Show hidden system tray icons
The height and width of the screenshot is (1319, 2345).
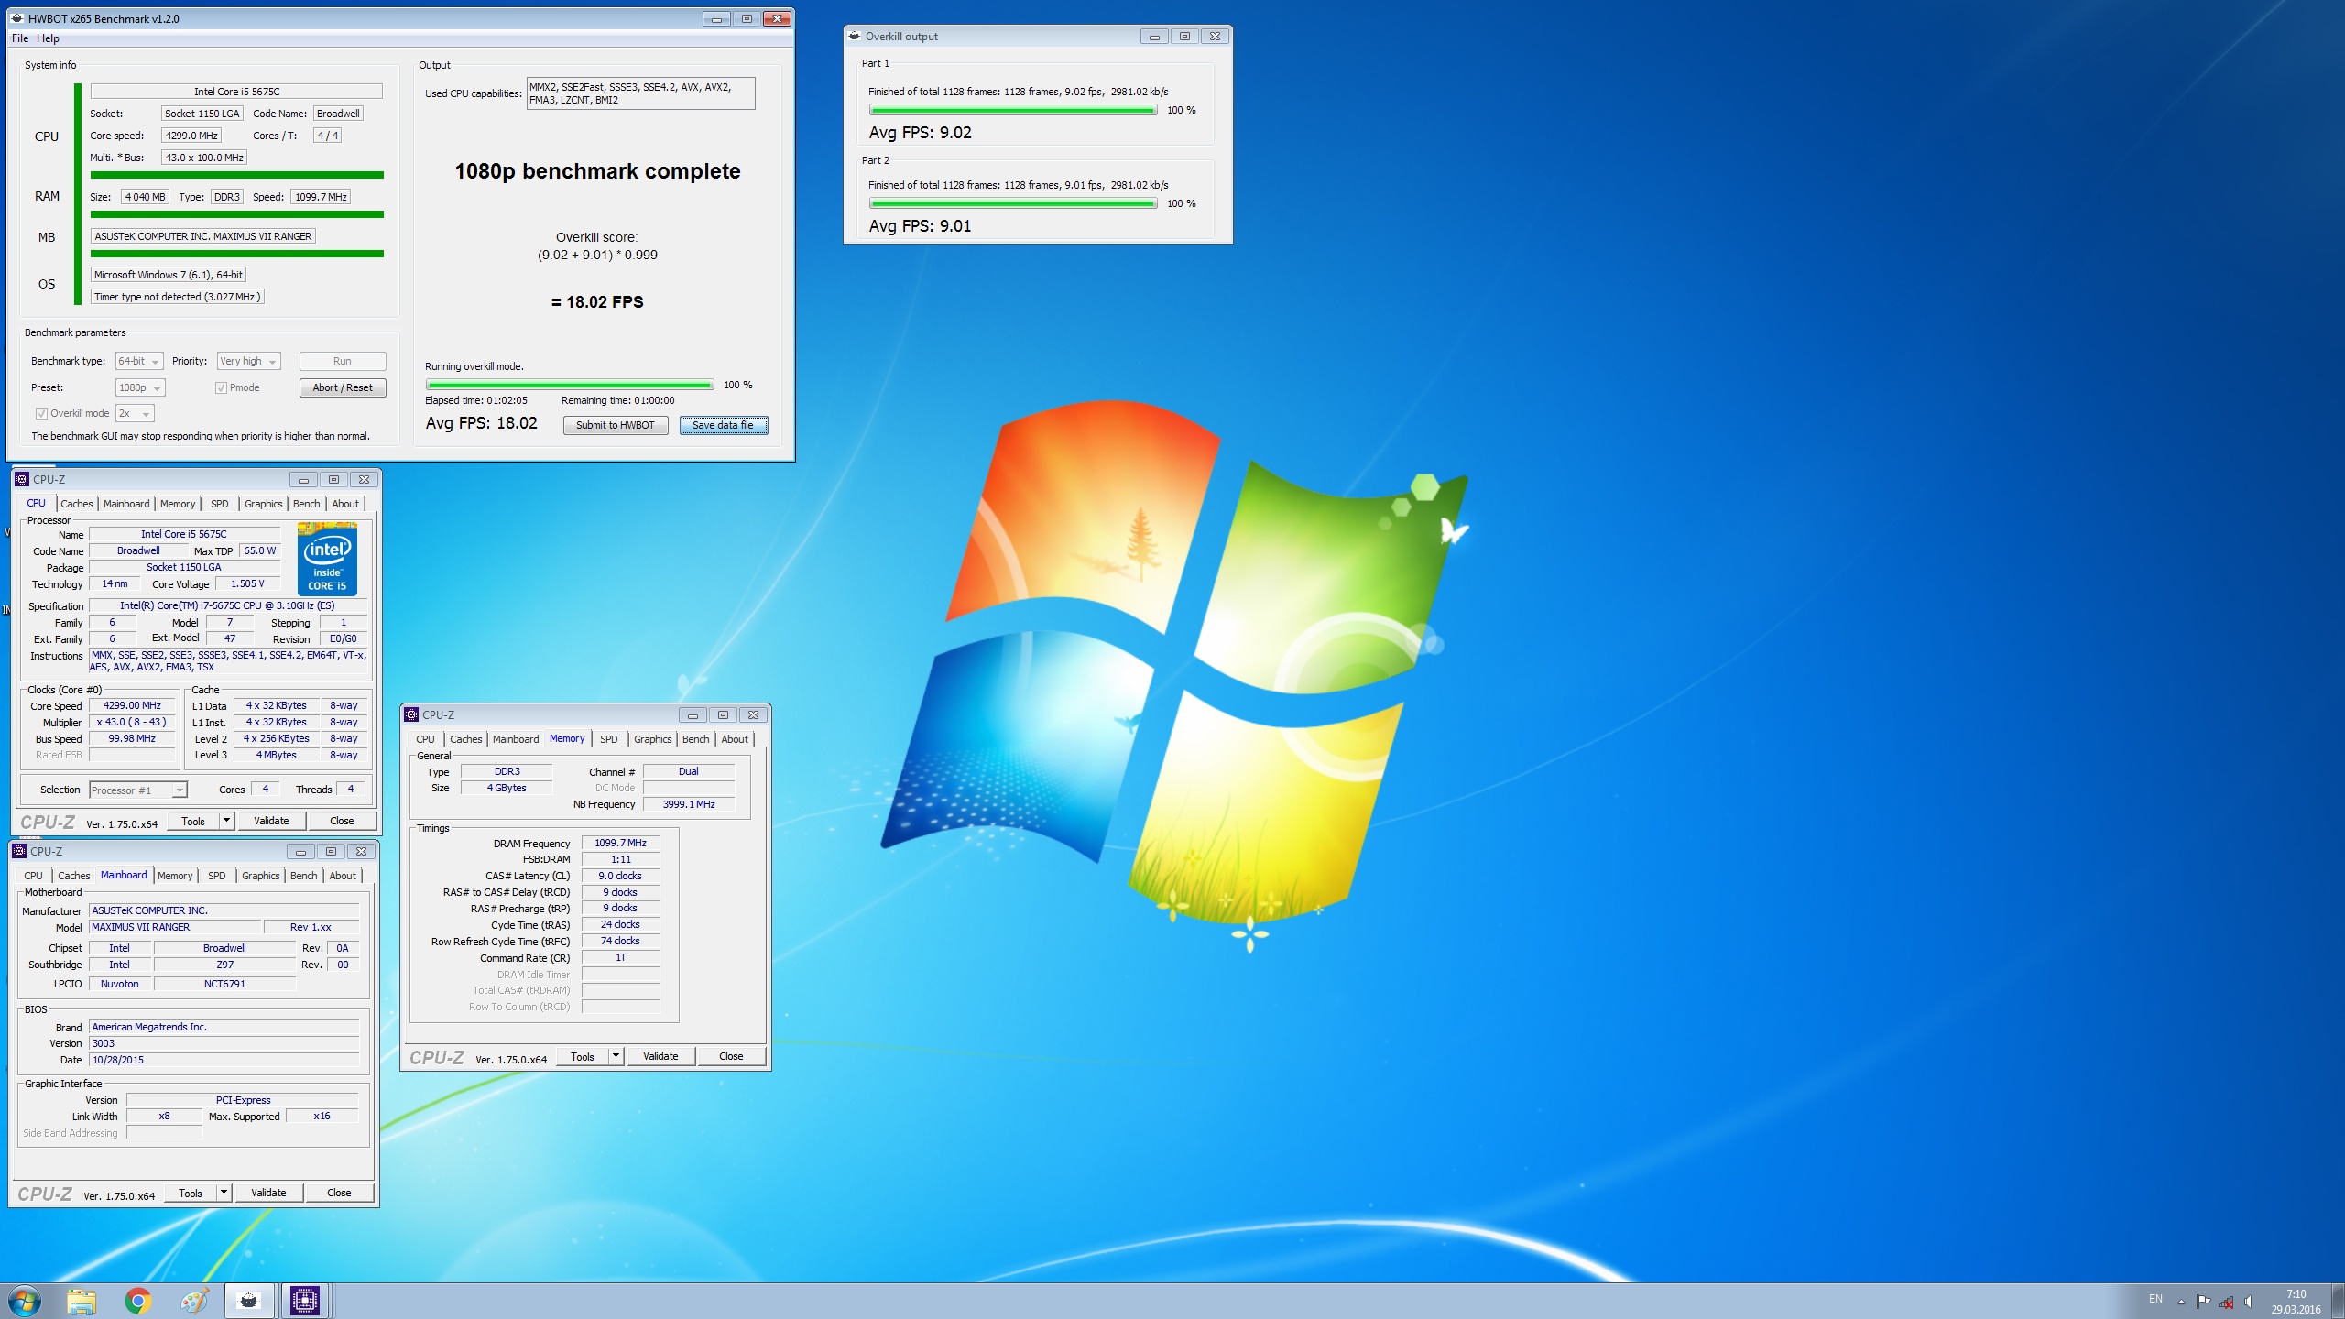pos(2181,1302)
